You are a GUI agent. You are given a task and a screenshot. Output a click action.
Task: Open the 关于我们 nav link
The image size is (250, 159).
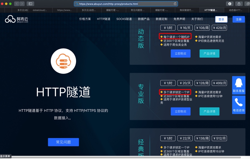click(197, 19)
